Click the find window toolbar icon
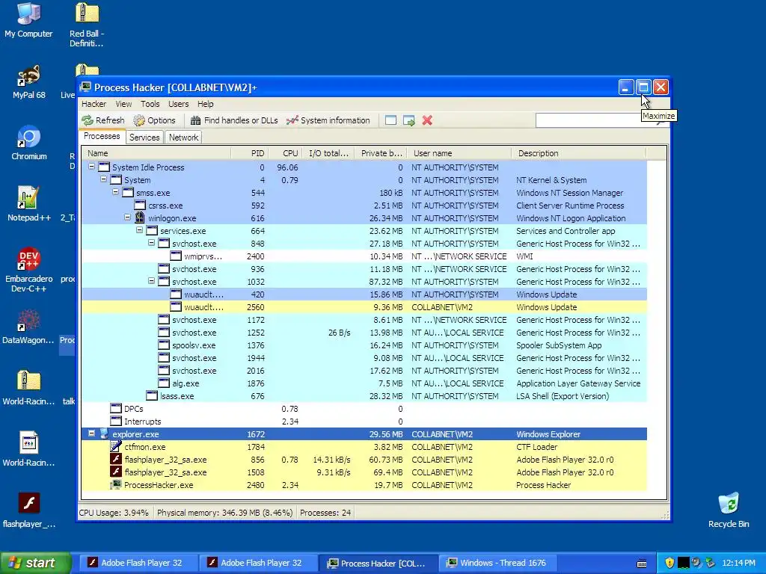766x574 pixels. (x=390, y=120)
